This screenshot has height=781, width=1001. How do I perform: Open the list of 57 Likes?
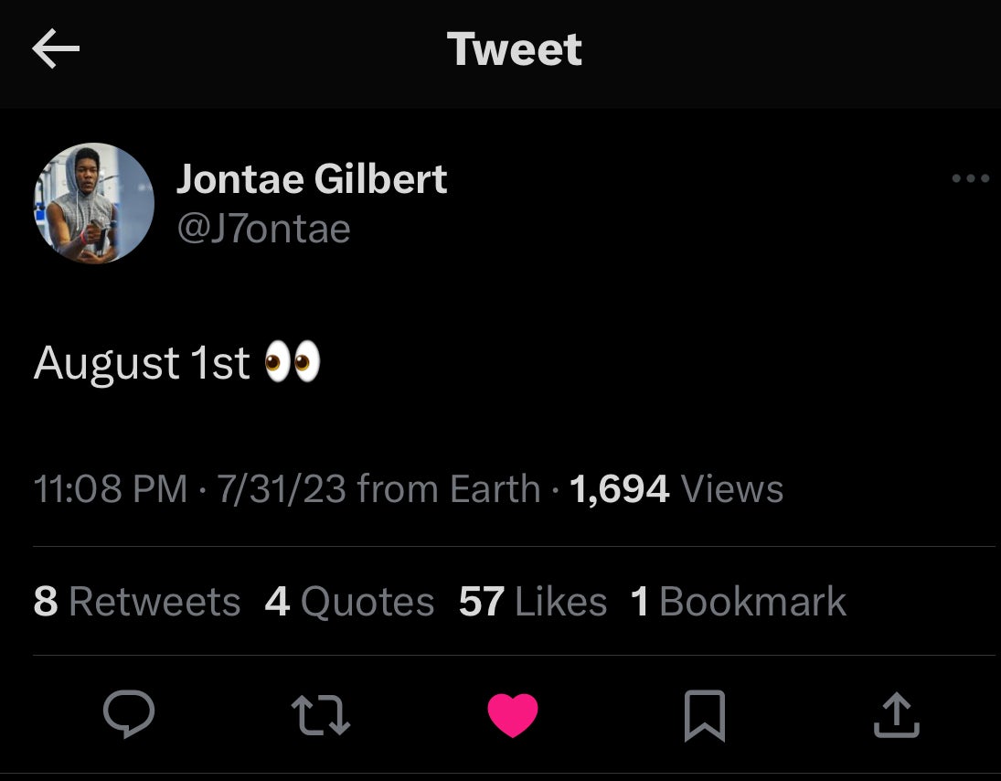pyautogui.click(x=531, y=601)
